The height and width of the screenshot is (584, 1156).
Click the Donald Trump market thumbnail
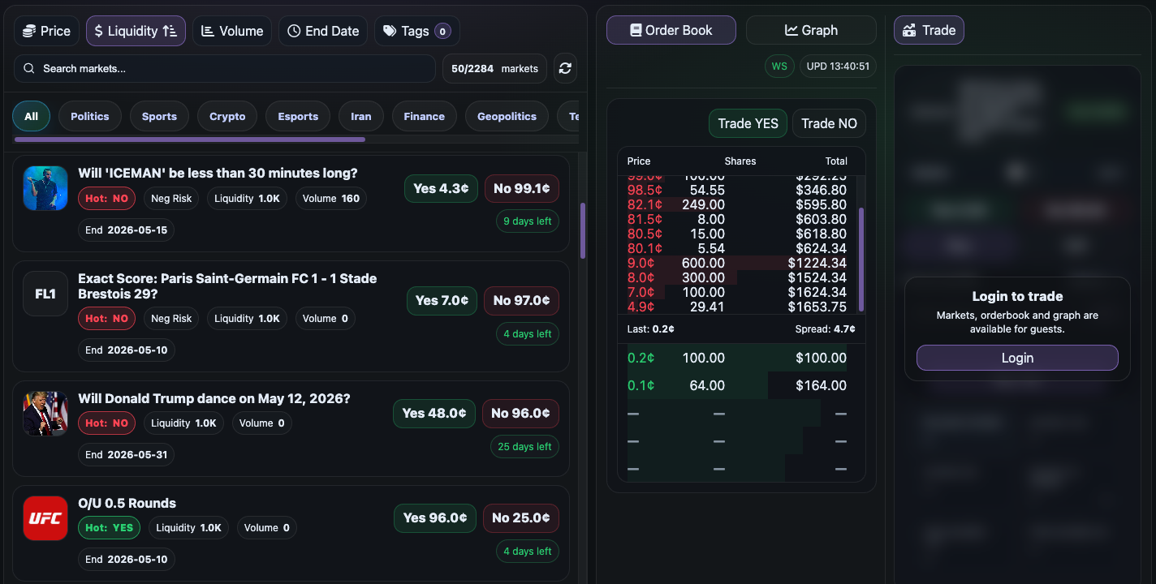pos(45,414)
